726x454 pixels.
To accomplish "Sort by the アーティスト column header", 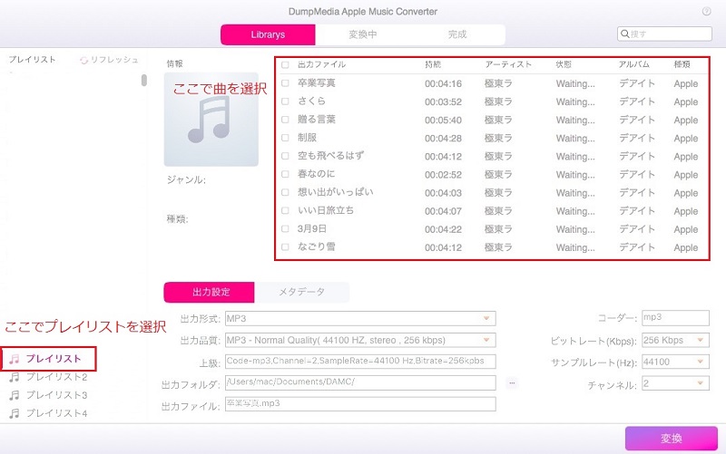I will [x=508, y=64].
